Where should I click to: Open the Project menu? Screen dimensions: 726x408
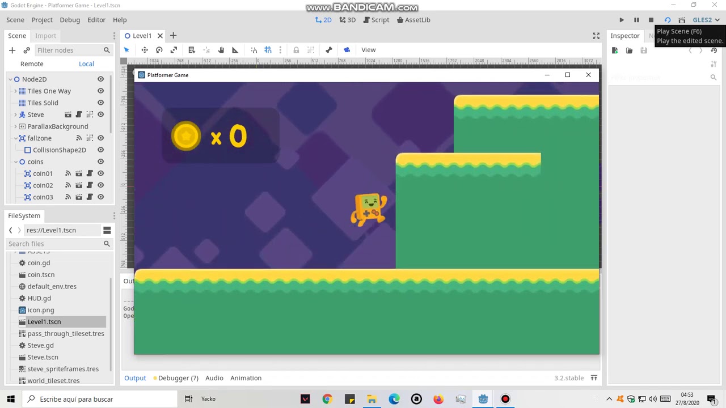(42, 20)
